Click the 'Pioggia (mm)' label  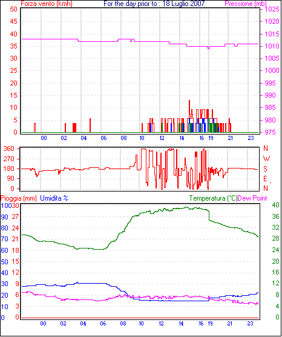point(18,198)
